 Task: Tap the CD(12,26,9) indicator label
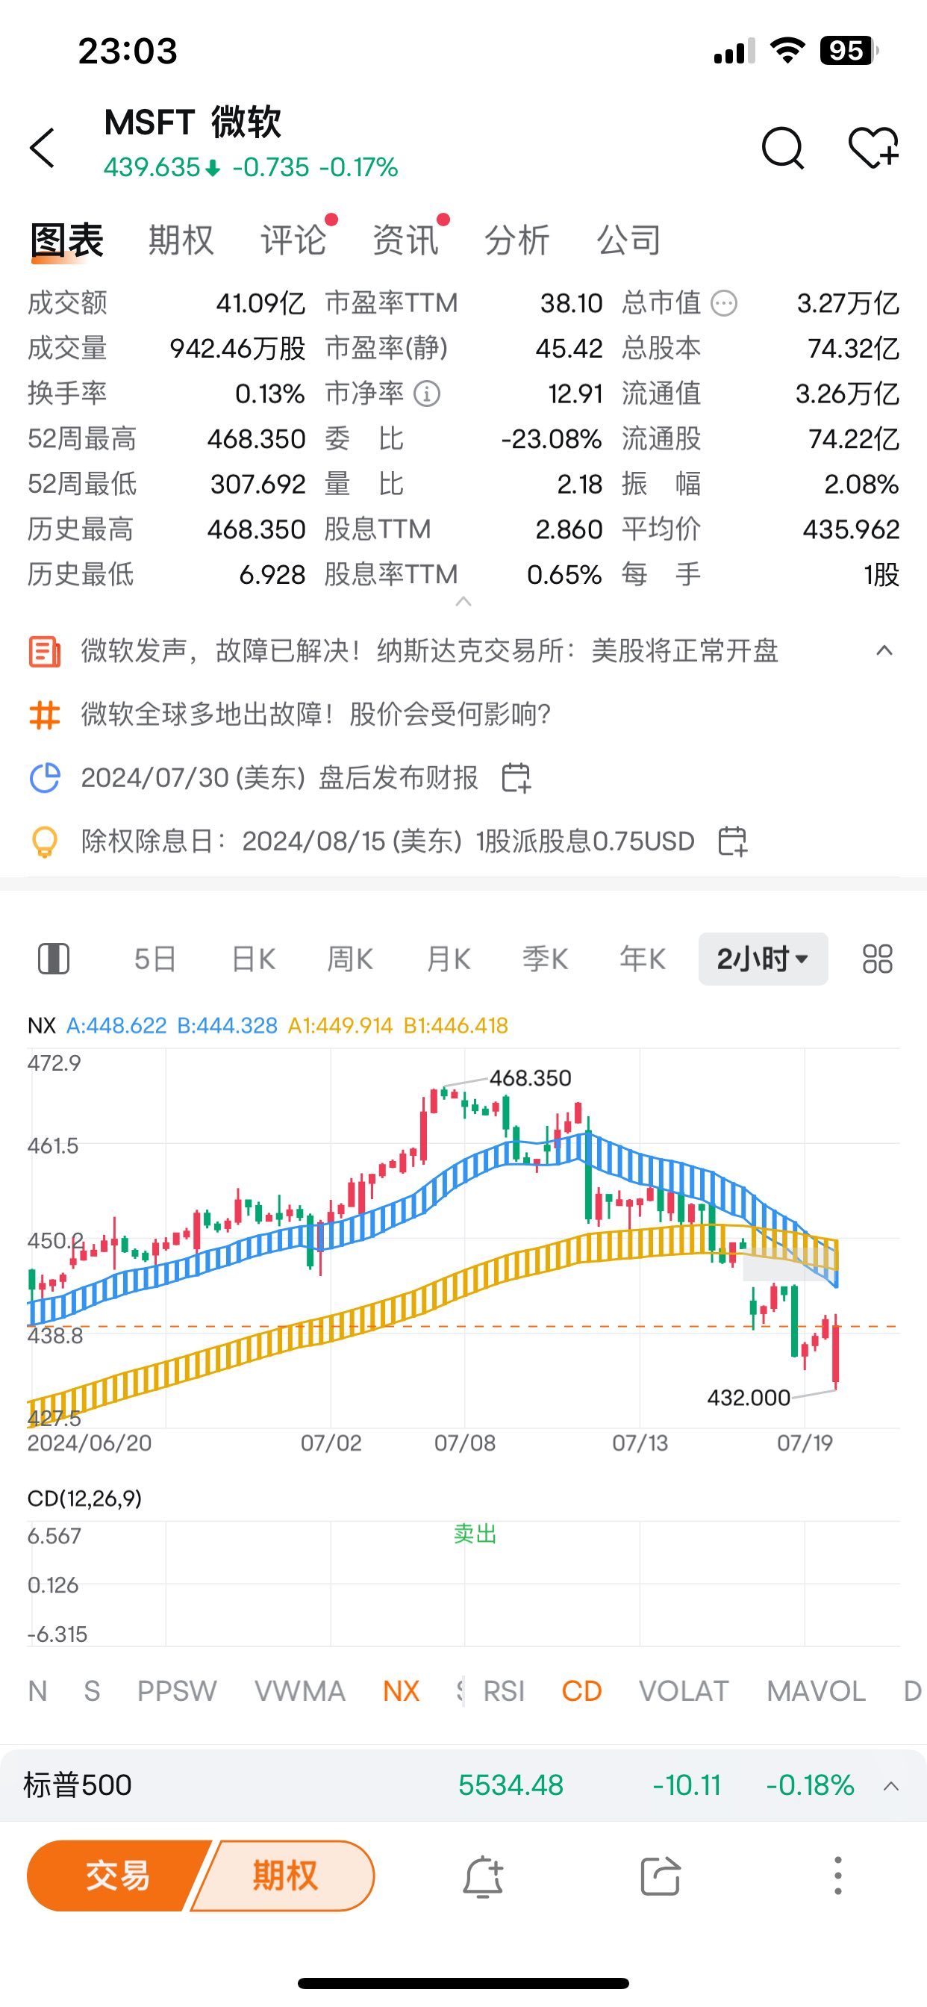pyautogui.click(x=84, y=1499)
